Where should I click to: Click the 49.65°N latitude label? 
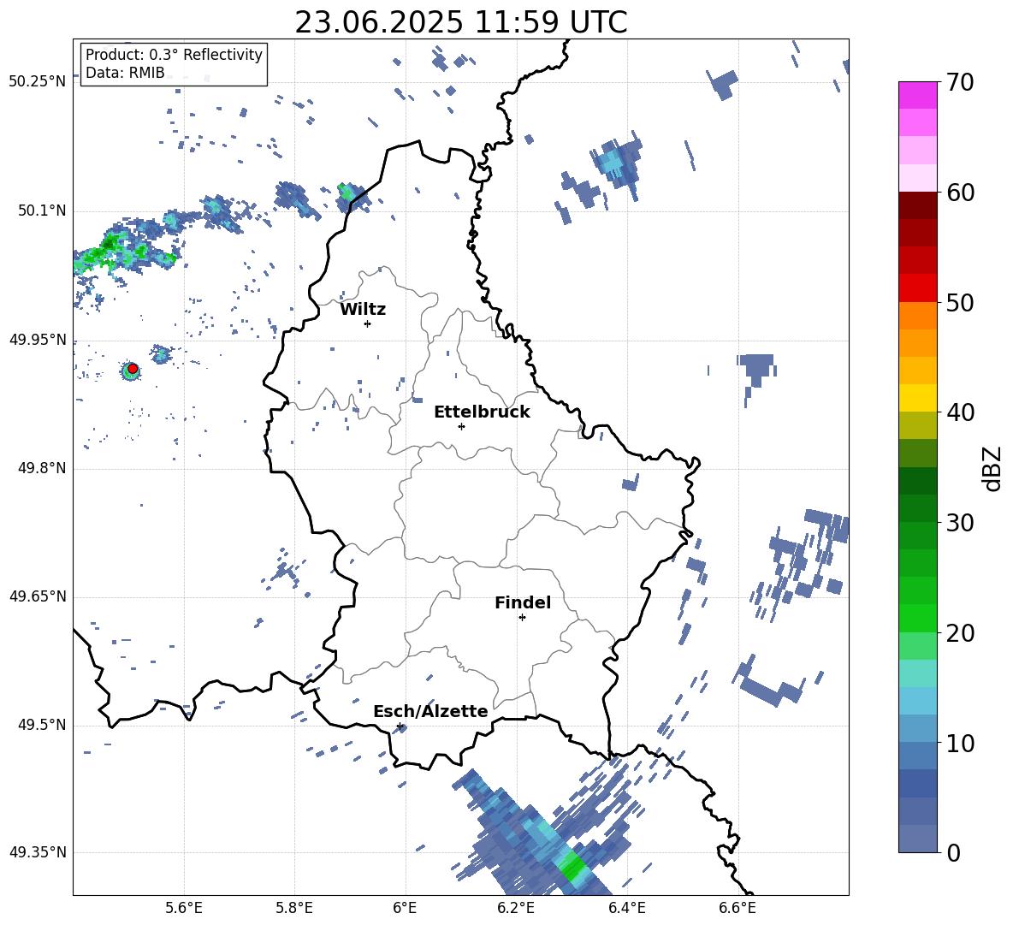coord(38,596)
